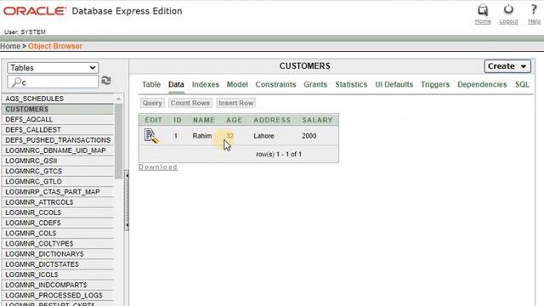The image size is (544, 306).
Task: Sort by the AGE column header
Action: coord(235,120)
